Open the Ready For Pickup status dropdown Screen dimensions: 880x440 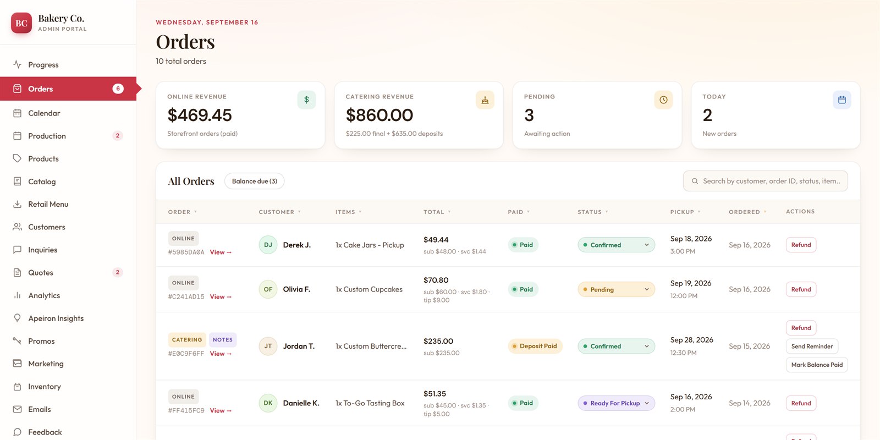[616, 403]
